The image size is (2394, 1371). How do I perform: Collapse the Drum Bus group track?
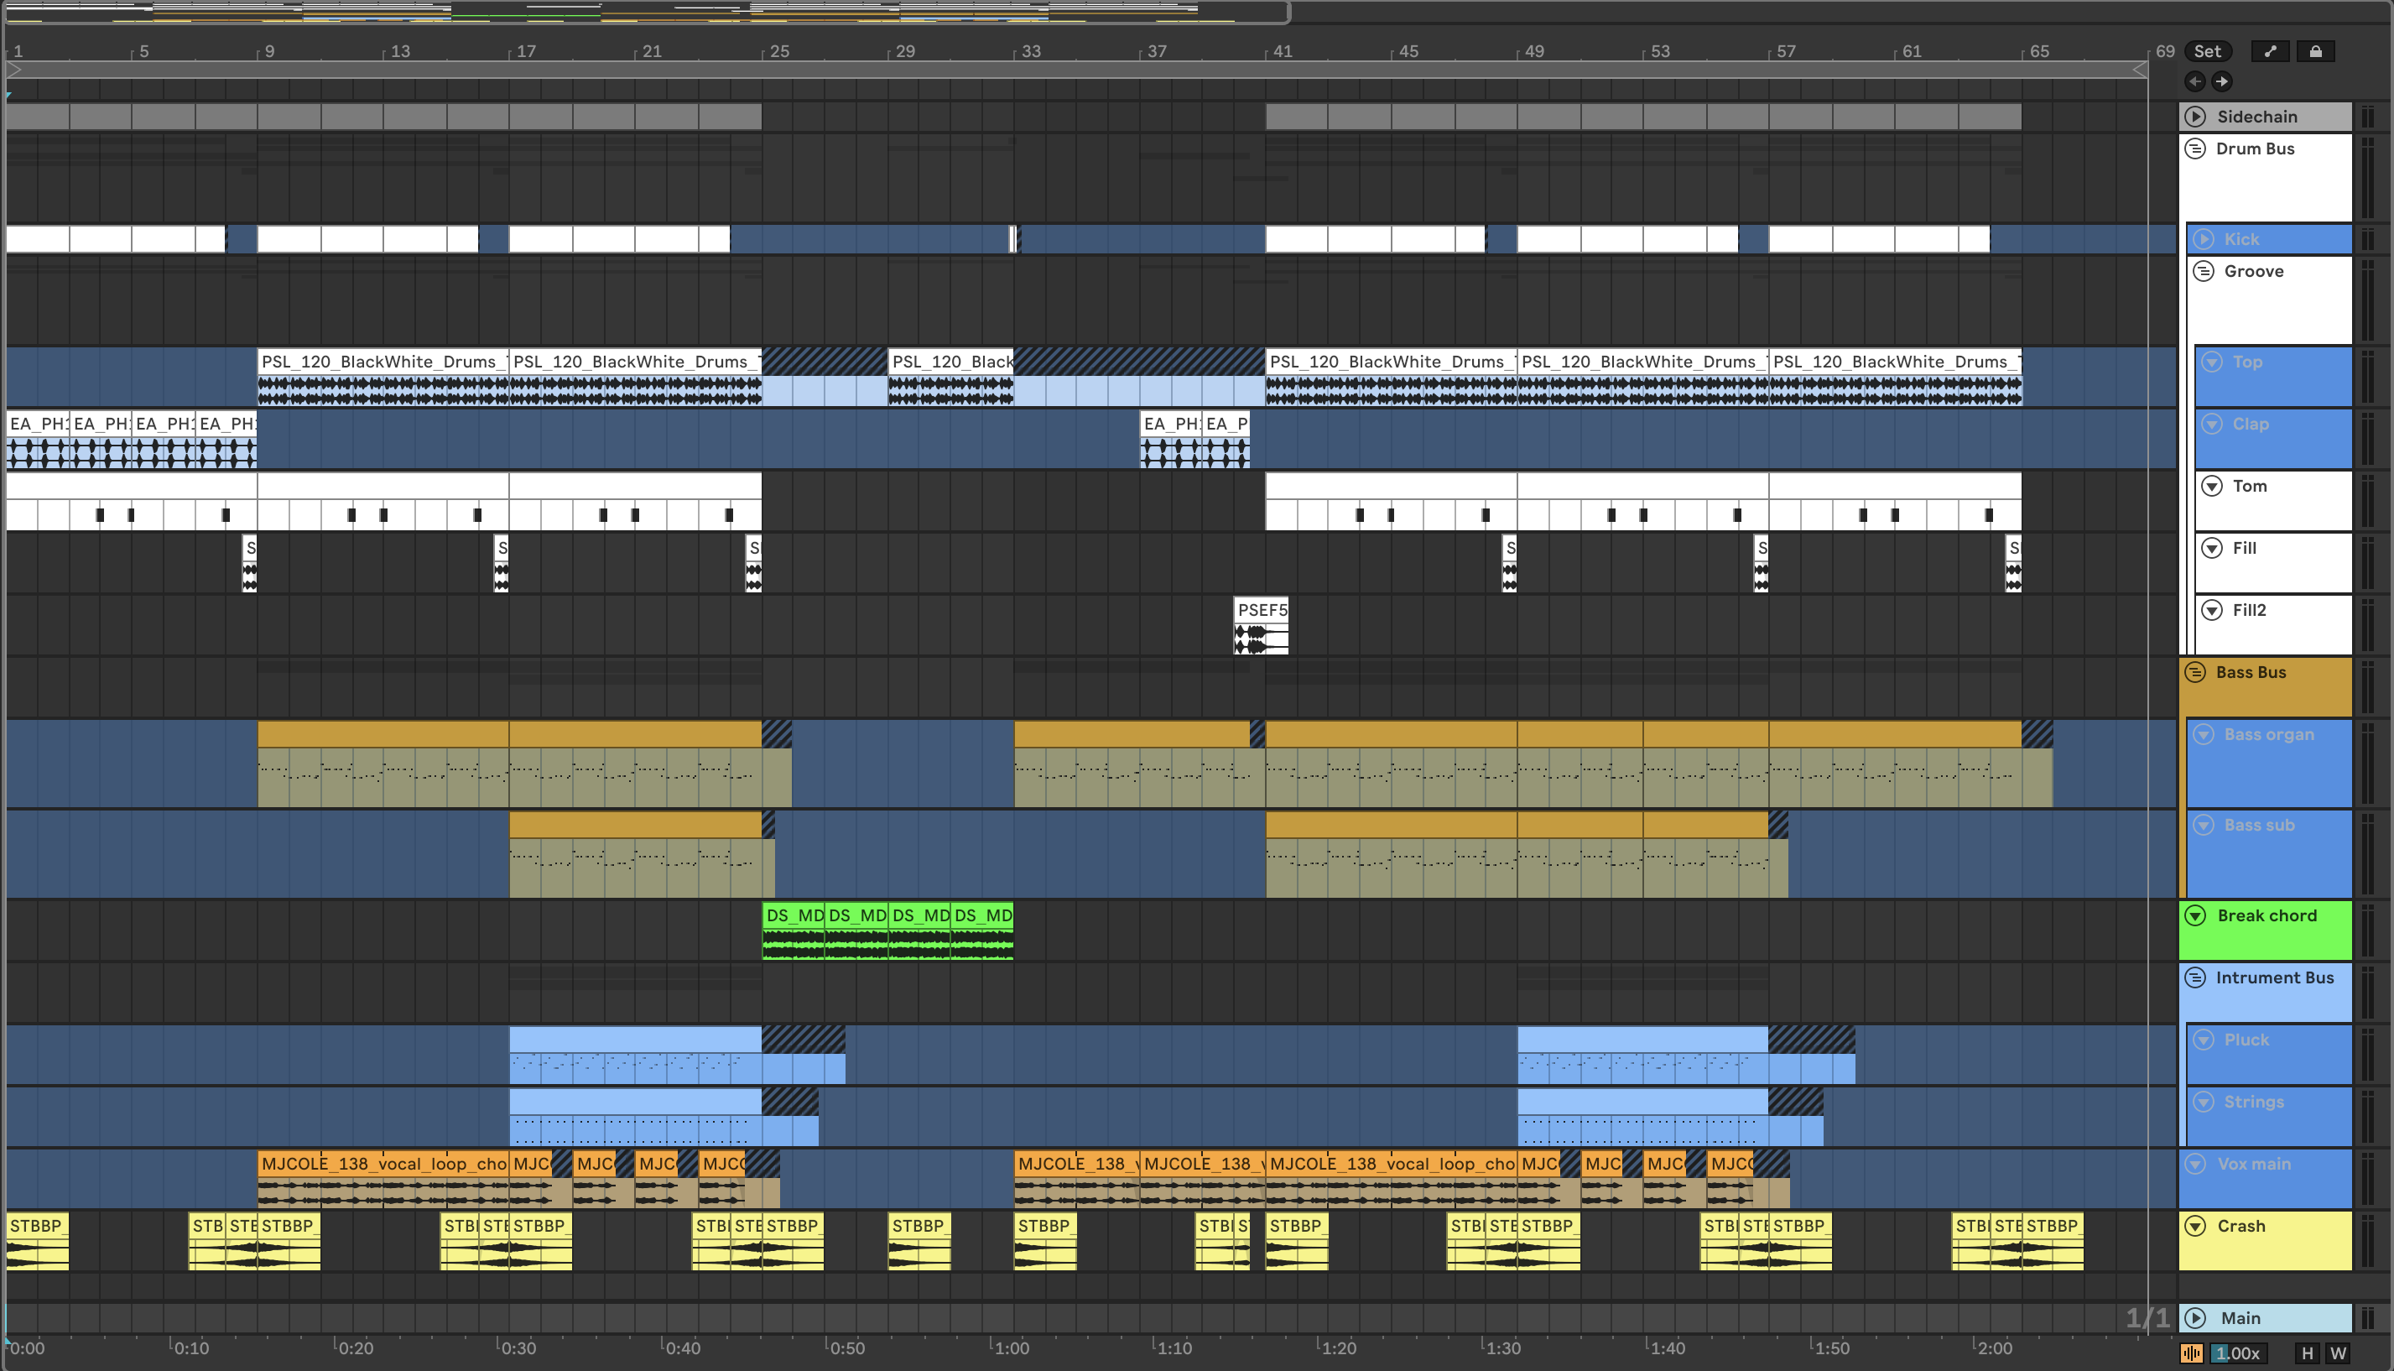click(x=2195, y=149)
